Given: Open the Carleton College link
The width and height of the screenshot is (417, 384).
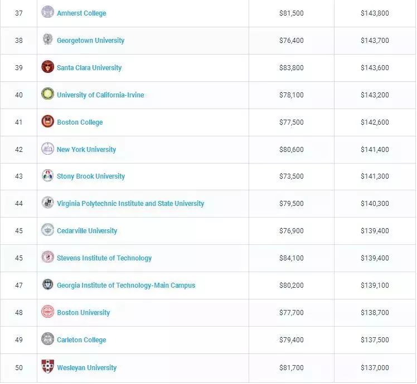Looking at the screenshot, I should click(81, 340).
